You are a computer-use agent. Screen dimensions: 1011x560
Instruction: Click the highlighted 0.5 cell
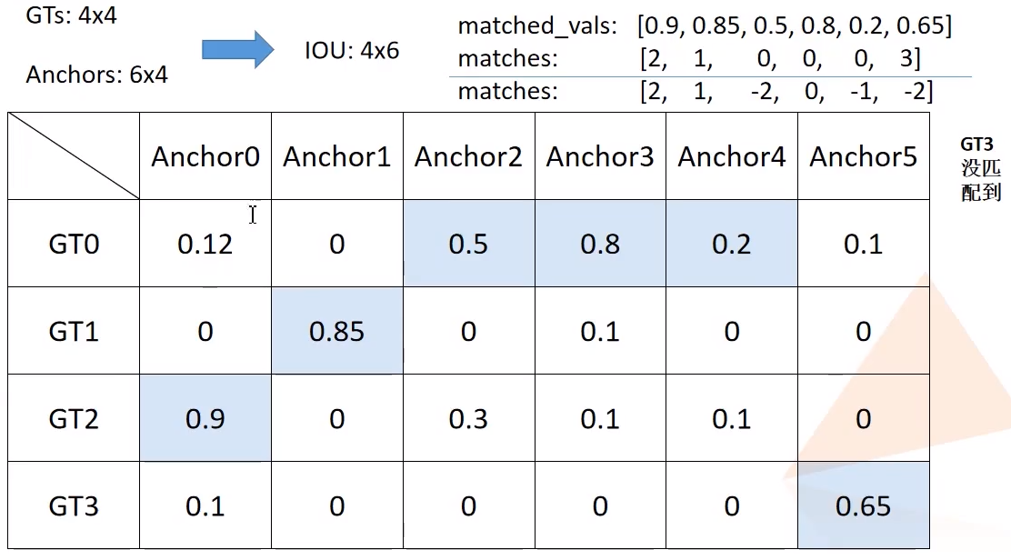468,244
